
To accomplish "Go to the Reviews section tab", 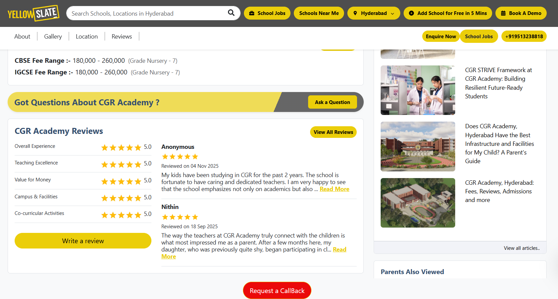I will coord(122,37).
